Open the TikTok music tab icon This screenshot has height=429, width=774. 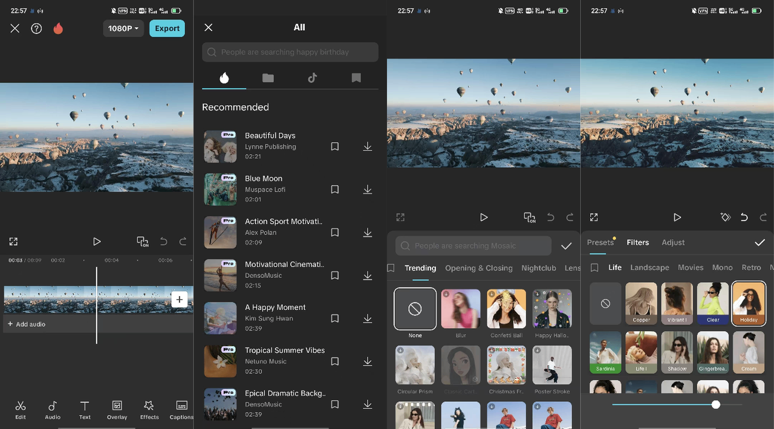(312, 77)
